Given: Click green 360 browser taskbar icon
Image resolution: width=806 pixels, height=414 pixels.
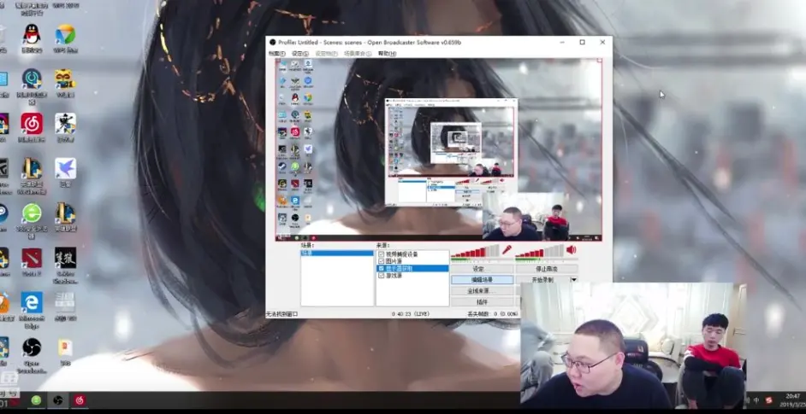Looking at the screenshot, I should 36,400.
